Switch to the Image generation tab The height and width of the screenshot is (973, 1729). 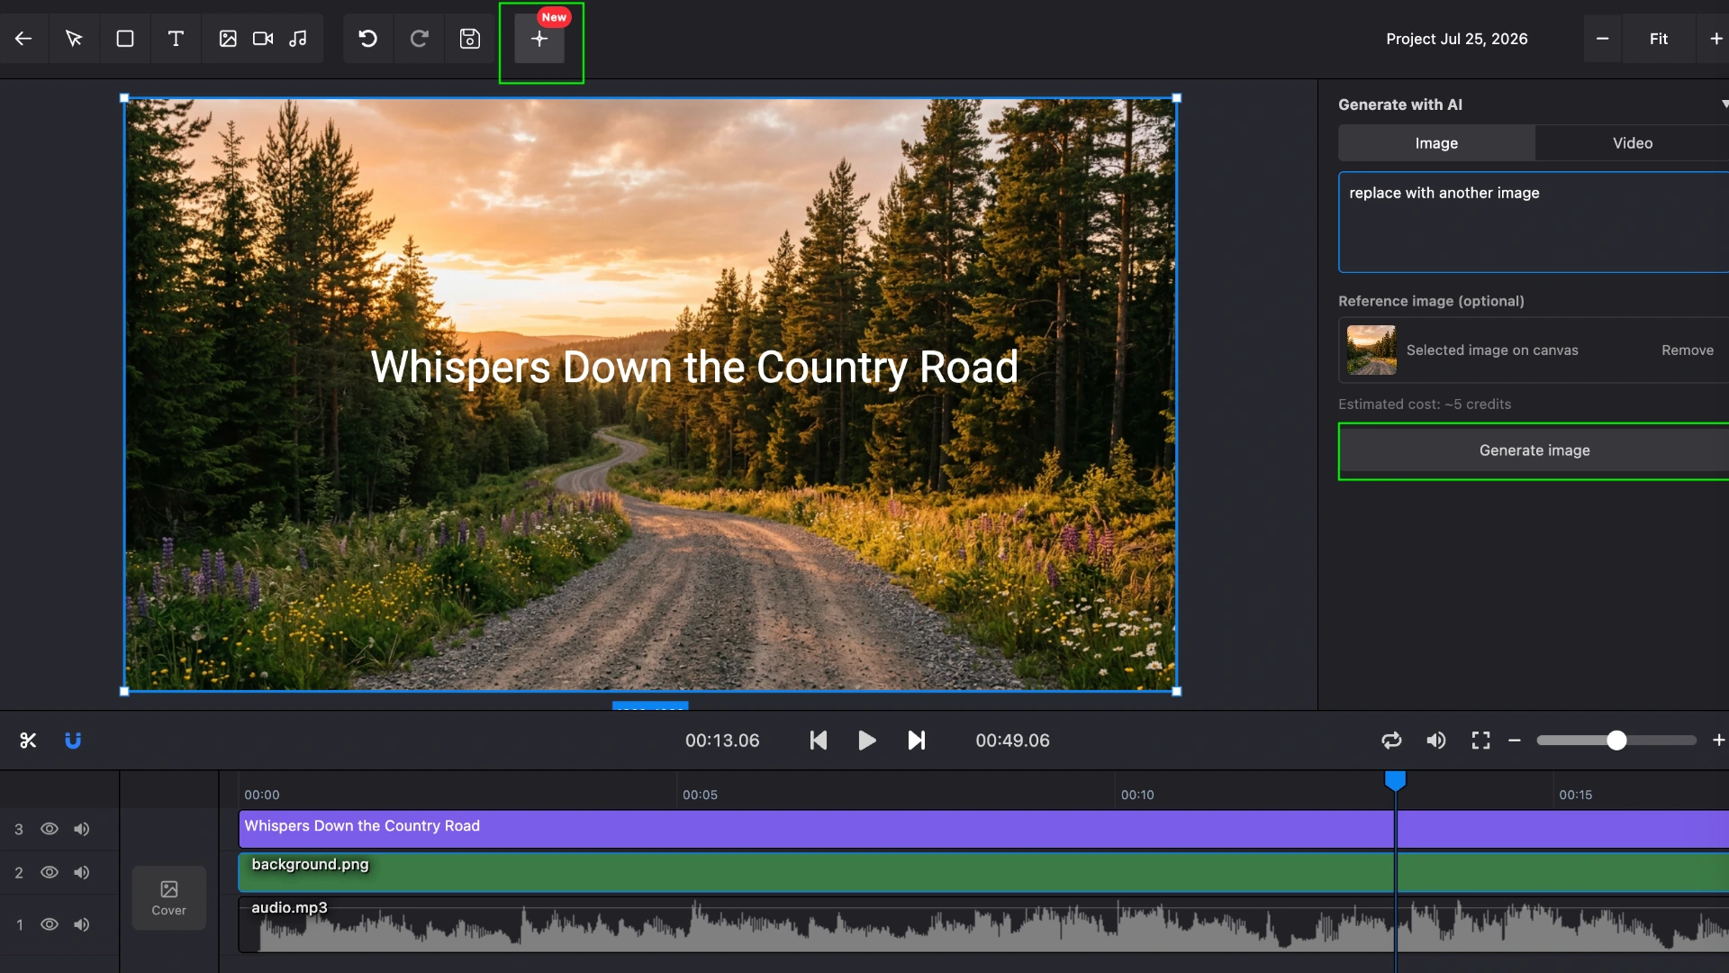pyautogui.click(x=1436, y=143)
